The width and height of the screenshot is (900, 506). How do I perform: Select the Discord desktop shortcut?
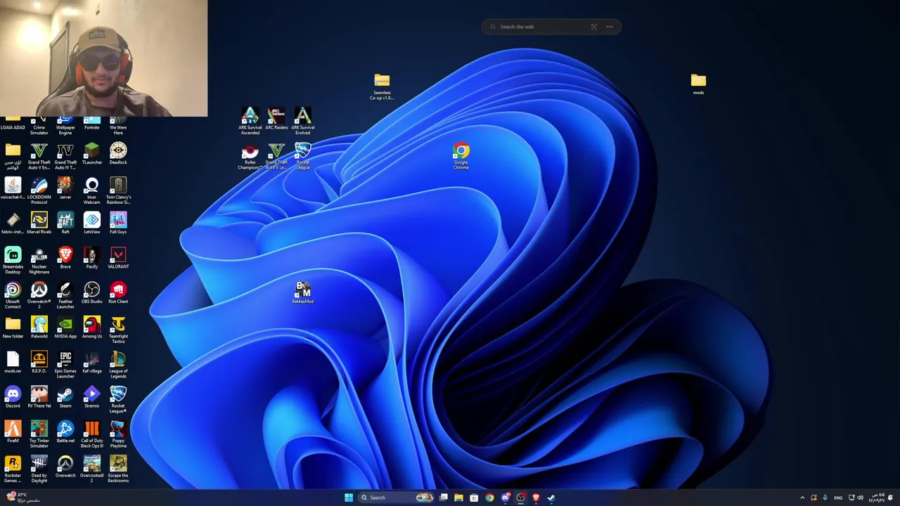[13, 397]
